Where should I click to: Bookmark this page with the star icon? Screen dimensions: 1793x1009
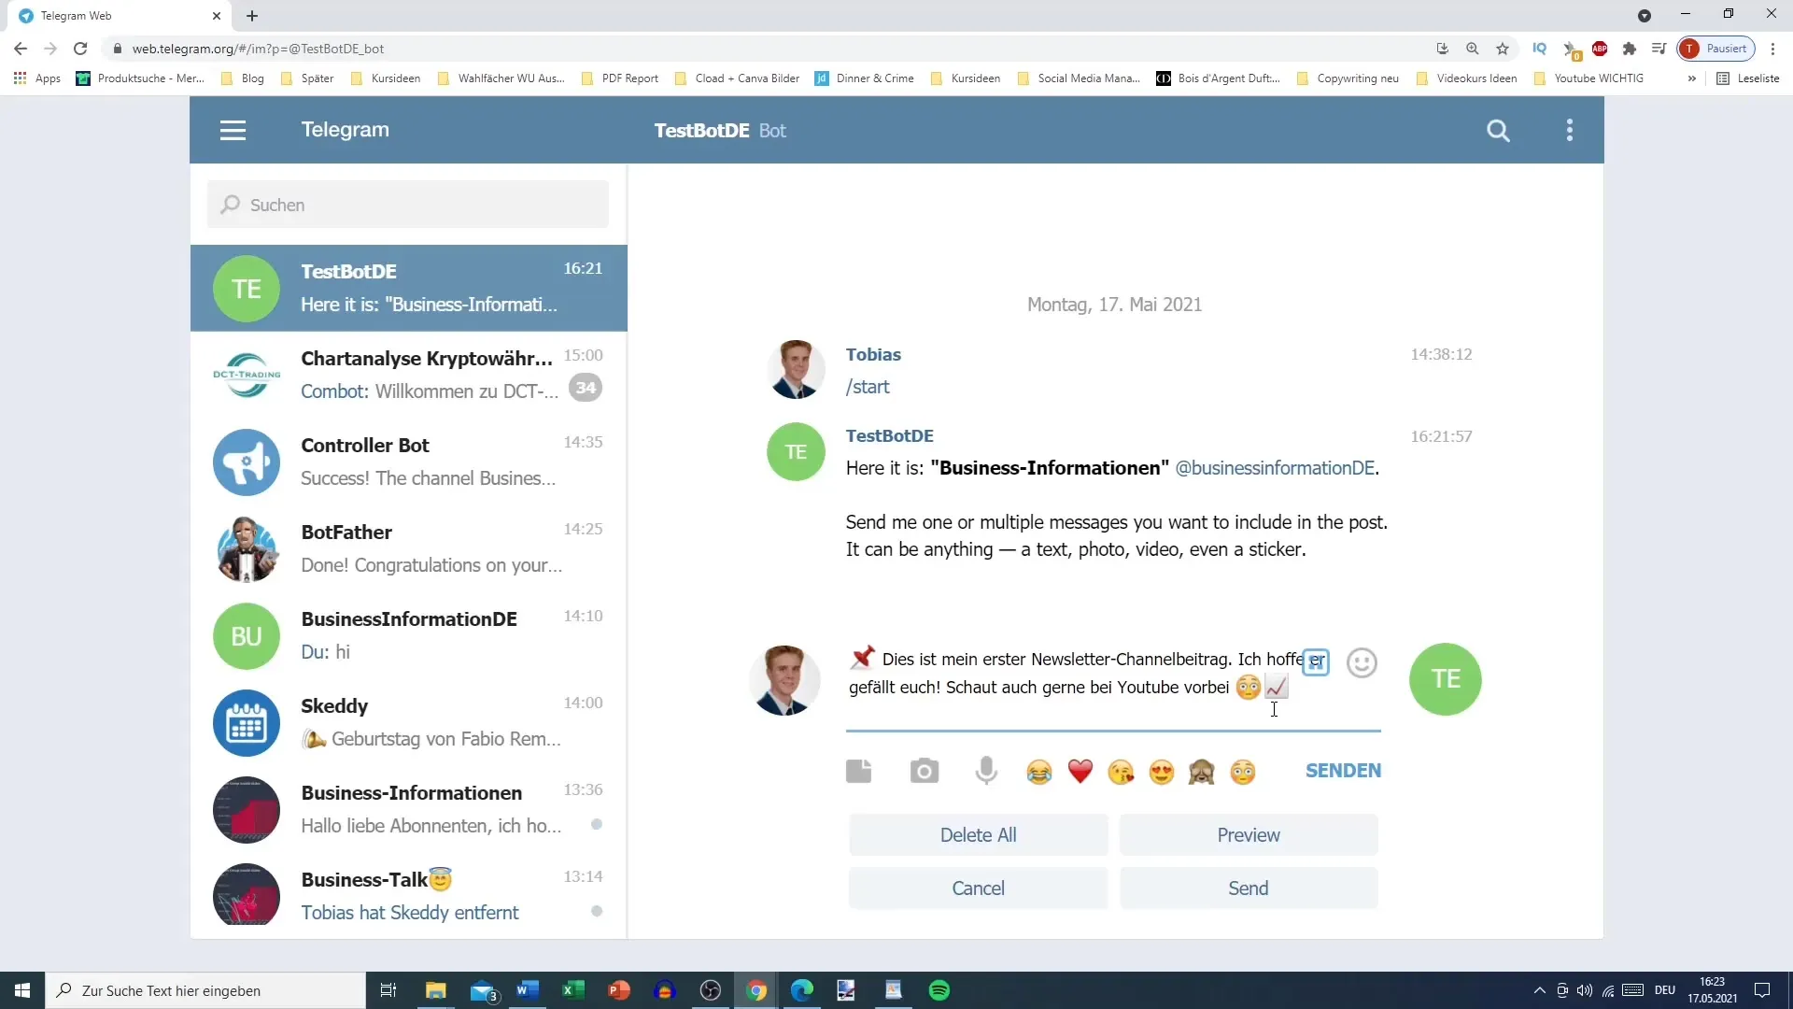coord(1503,49)
